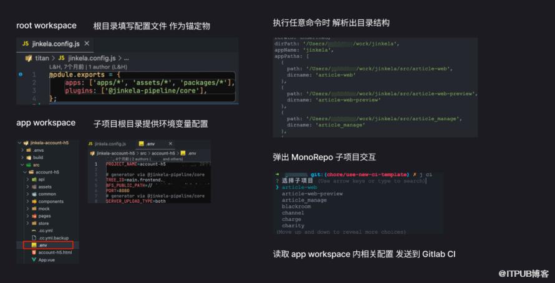Viewport: 555px width, 283px height.
Task: Switch to jinkela.config.js tab in app workspace
Action: click(x=108, y=144)
